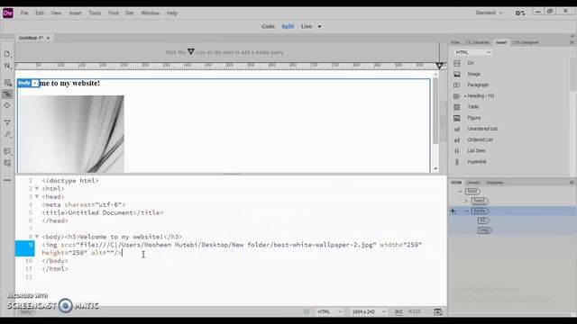
Task: Select the body tag in the tag selector status bar
Action: click(25, 312)
